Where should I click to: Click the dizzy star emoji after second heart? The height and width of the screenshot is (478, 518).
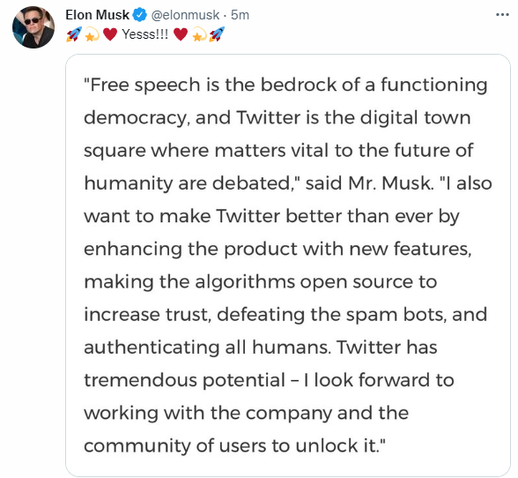click(199, 34)
